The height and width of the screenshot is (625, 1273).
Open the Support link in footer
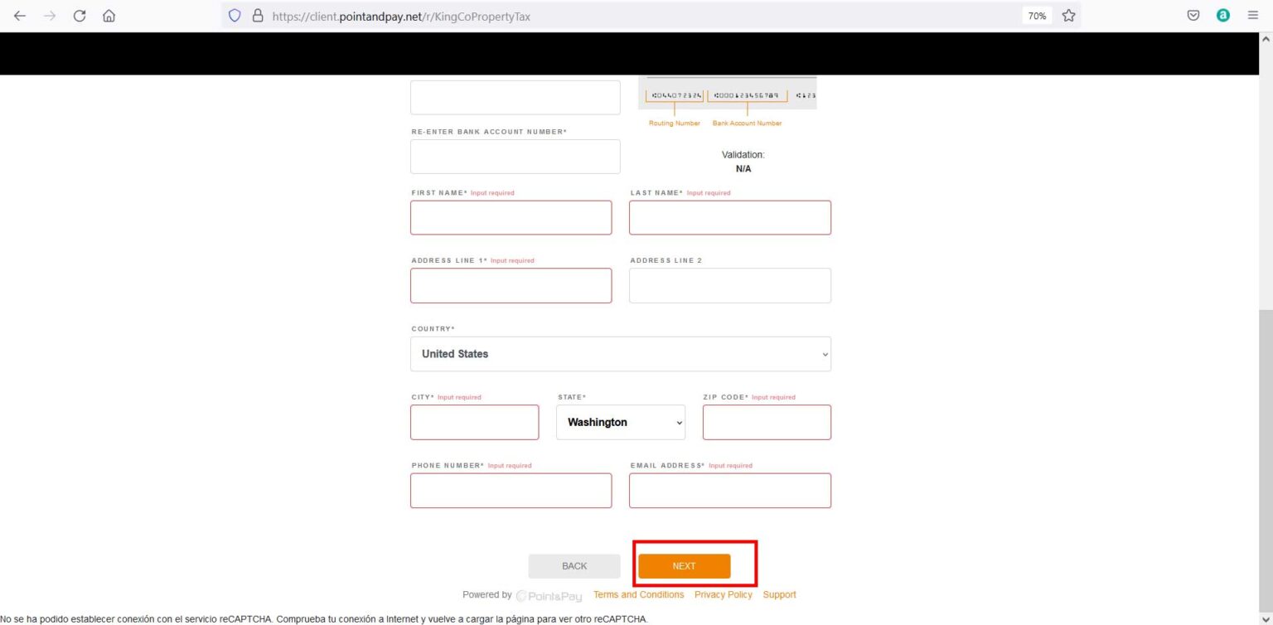click(779, 595)
